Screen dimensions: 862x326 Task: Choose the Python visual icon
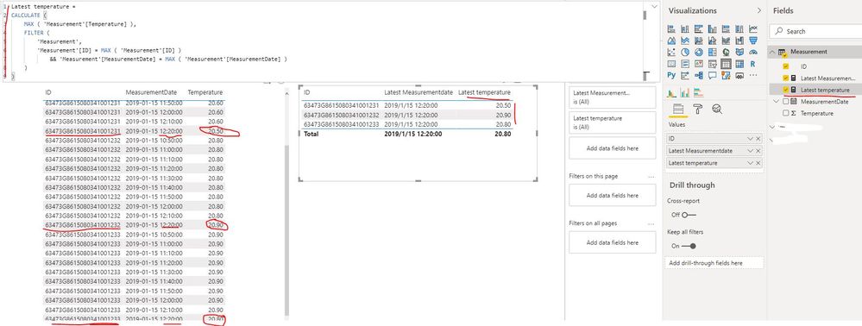(671, 75)
